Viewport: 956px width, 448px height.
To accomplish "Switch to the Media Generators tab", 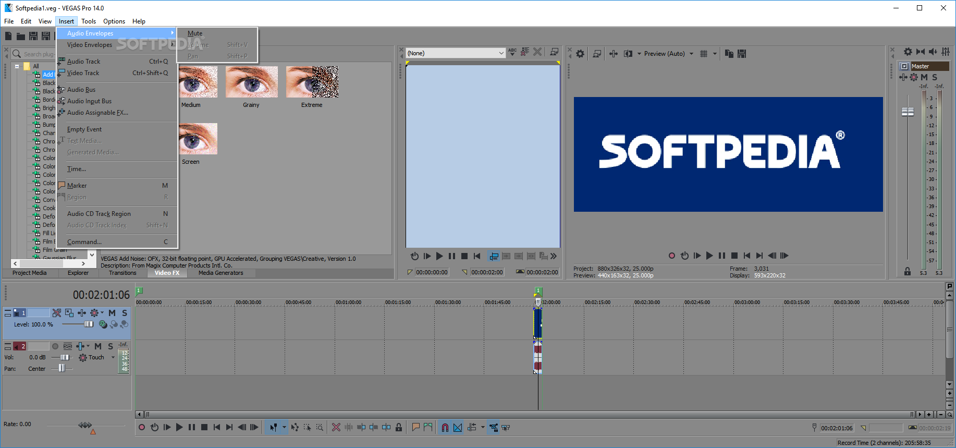I will (x=221, y=273).
